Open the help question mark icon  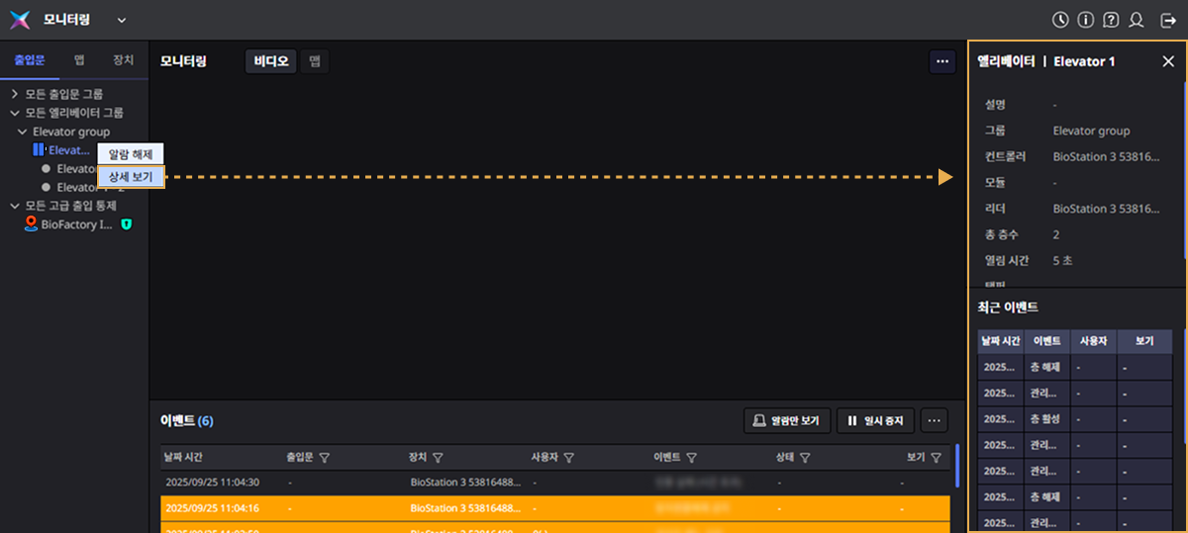coord(1111,20)
